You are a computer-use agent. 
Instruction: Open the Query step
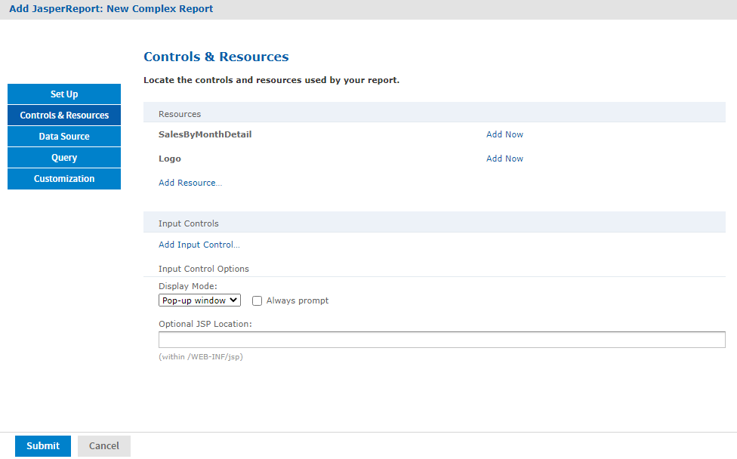64,157
